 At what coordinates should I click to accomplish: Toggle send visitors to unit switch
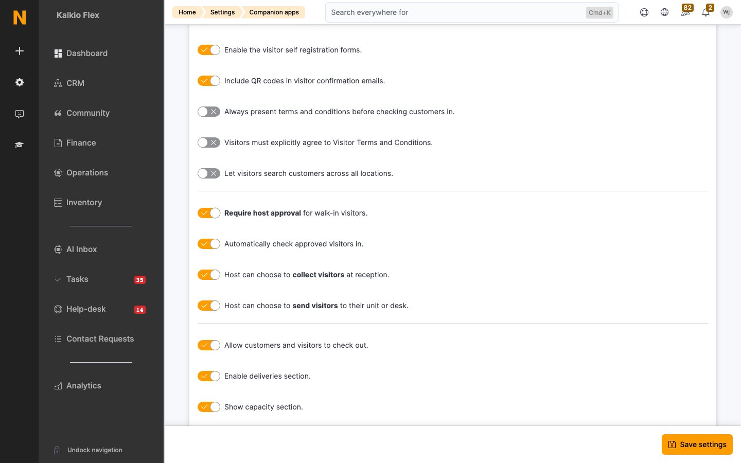point(209,306)
